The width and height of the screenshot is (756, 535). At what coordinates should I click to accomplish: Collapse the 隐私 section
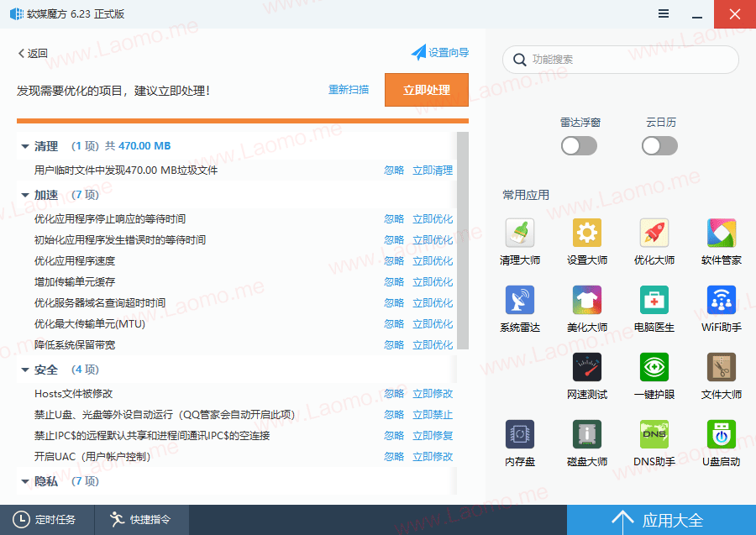click(x=25, y=481)
